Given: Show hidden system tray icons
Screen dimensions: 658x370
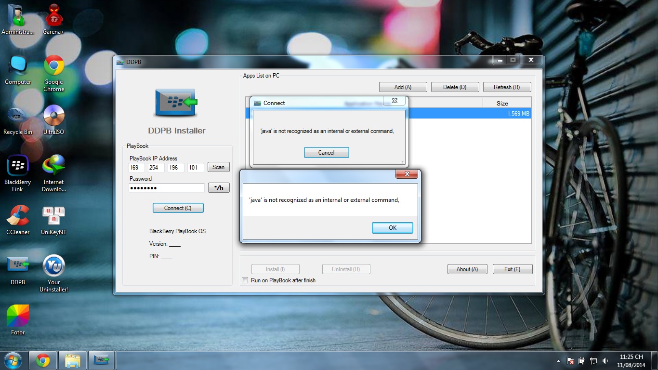Looking at the screenshot, I should (559, 361).
